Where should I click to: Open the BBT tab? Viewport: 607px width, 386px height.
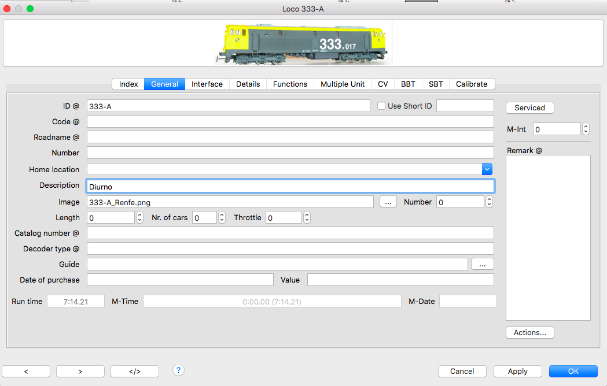pos(408,84)
